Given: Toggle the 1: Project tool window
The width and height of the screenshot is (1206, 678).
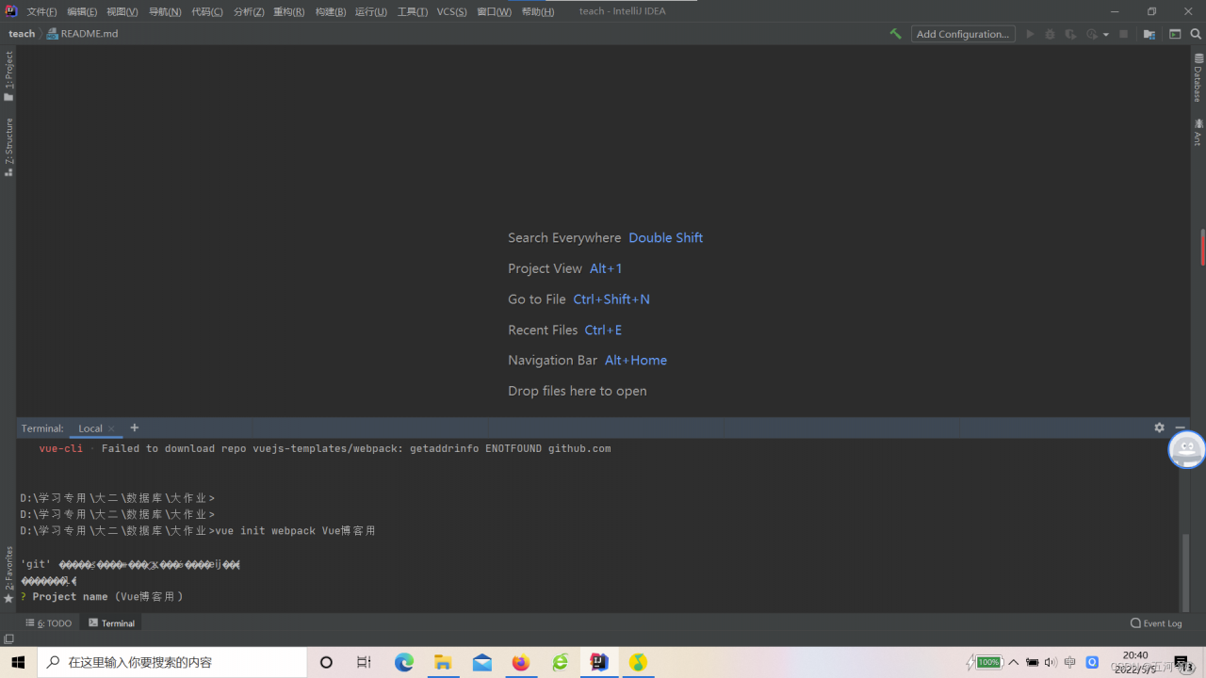Looking at the screenshot, I should point(8,76).
